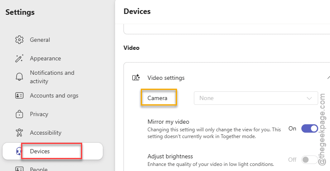Collapse the Video settings section chevron
The image size is (330, 171).
point(329,78)
